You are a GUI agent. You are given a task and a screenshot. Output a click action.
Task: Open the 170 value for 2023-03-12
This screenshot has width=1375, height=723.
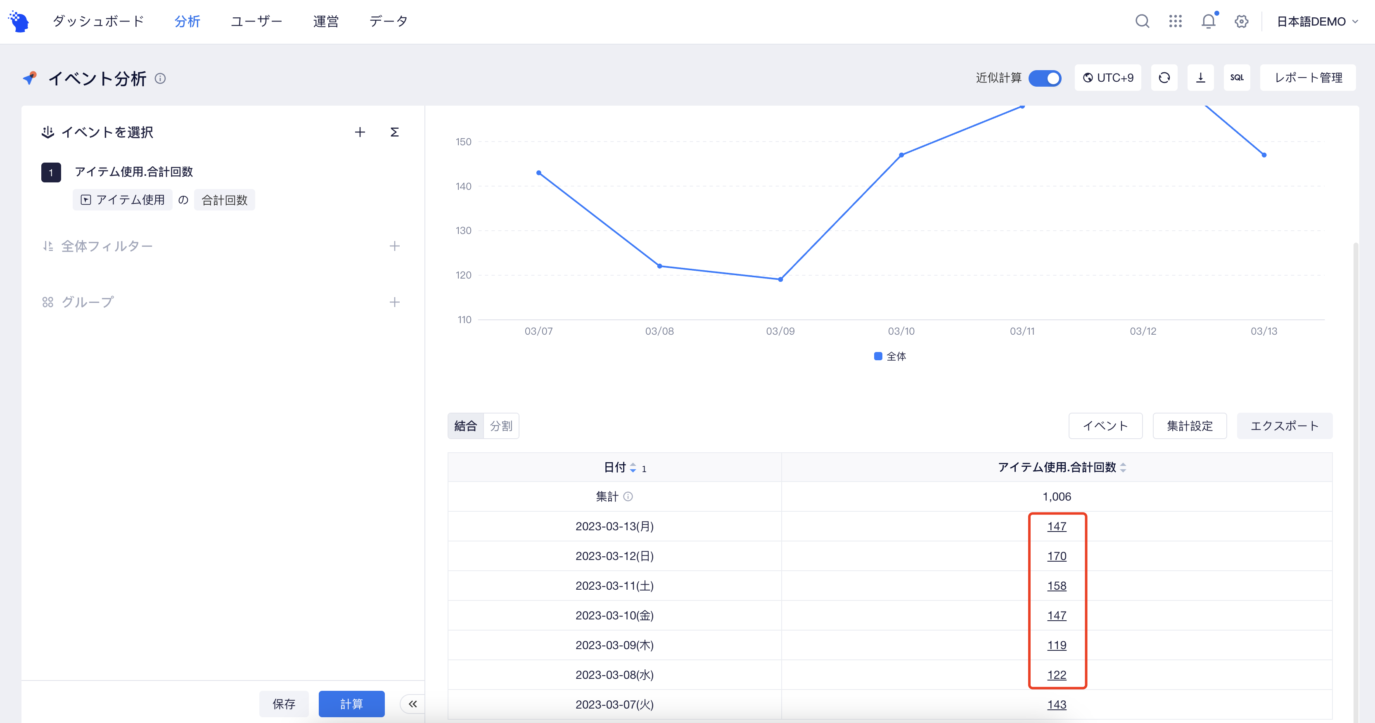coord(1057,557)
